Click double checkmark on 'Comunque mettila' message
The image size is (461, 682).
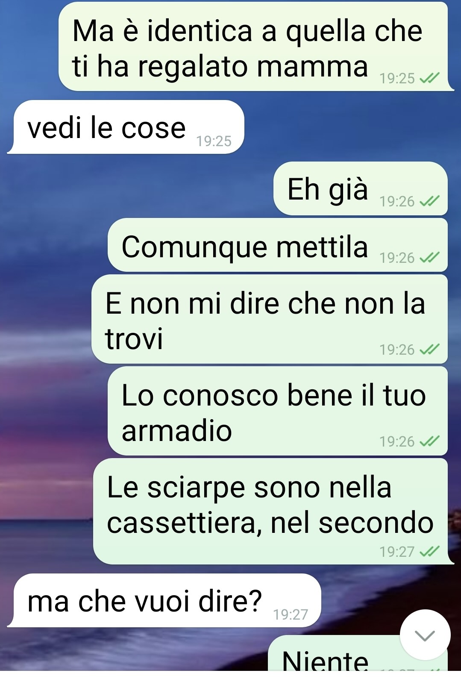tap(429, 257)
